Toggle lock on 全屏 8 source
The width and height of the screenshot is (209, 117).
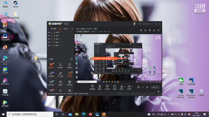tap(51, 32)
